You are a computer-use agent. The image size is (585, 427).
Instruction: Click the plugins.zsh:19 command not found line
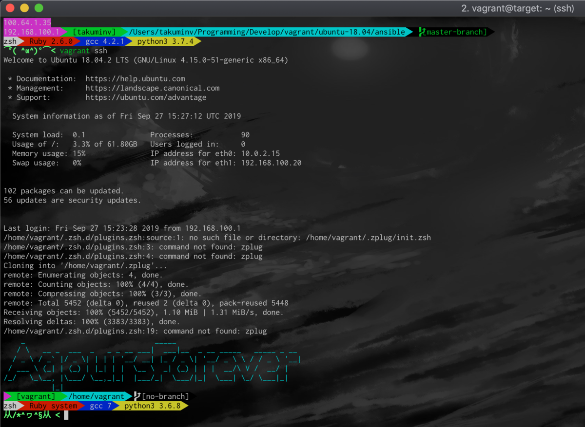(x=135, y=331)
